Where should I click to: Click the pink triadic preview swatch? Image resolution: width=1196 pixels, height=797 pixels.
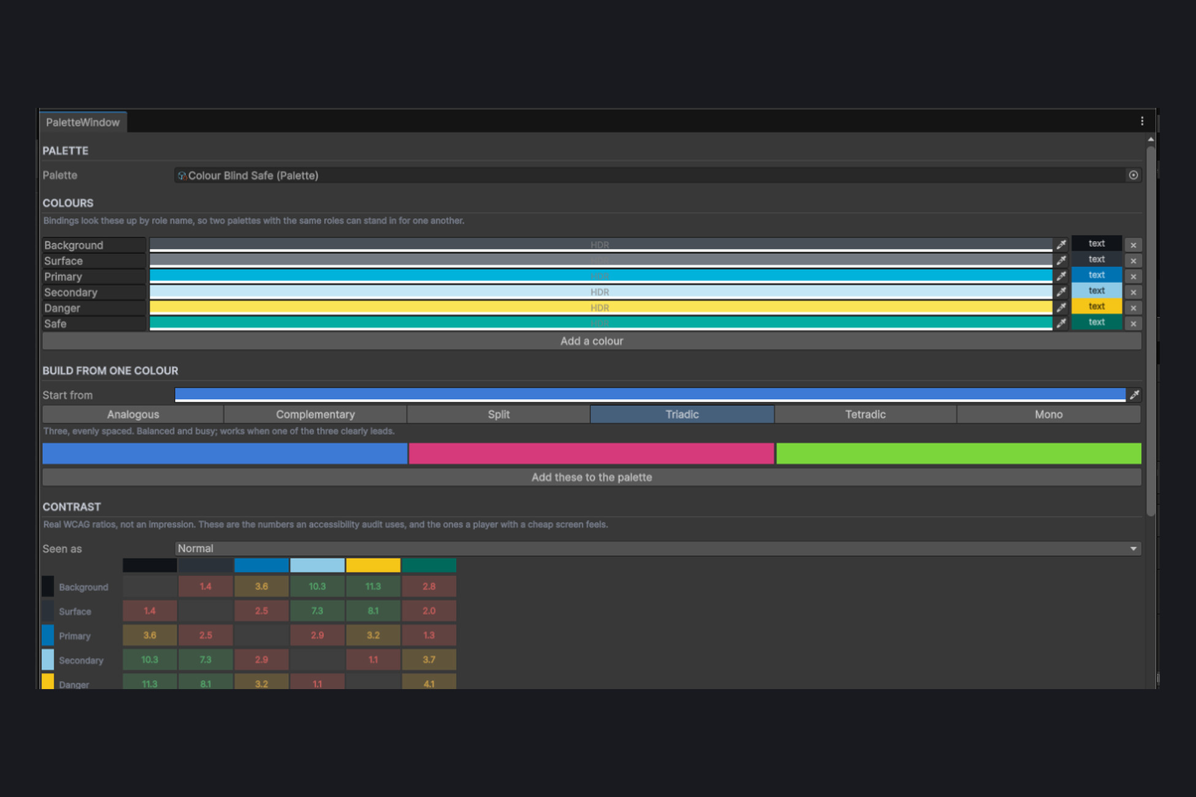[x=591, y=454]
